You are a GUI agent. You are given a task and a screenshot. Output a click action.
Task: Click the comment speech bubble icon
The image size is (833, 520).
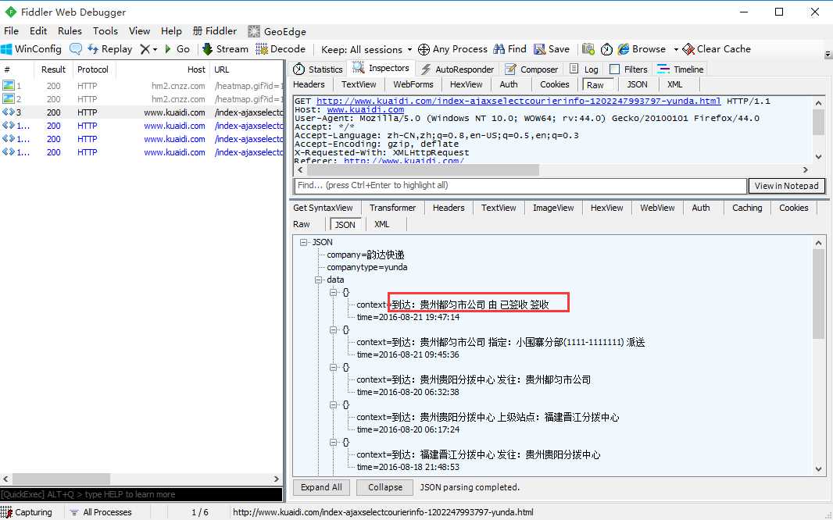coord(76,49)
